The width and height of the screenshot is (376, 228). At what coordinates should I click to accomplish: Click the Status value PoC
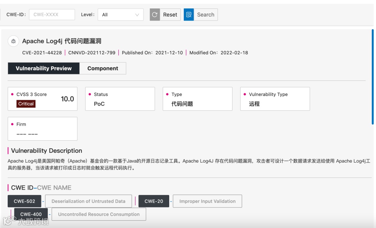click(x=99, y=104)
